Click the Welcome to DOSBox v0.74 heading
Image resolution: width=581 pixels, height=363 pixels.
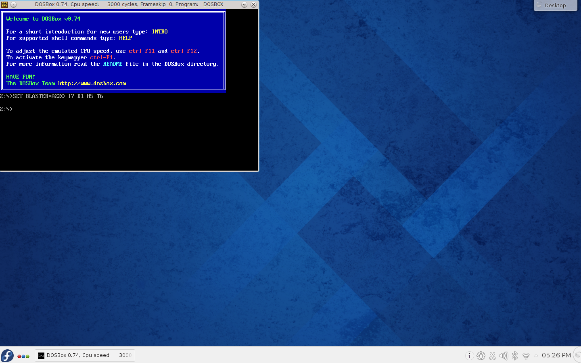tap(43, 19)
